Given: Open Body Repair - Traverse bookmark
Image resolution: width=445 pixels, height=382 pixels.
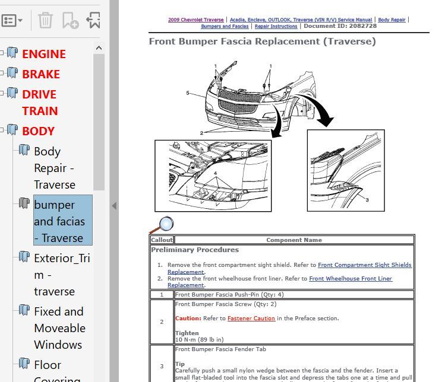Looking at the screenshot, I should click(x=55, y=168).
